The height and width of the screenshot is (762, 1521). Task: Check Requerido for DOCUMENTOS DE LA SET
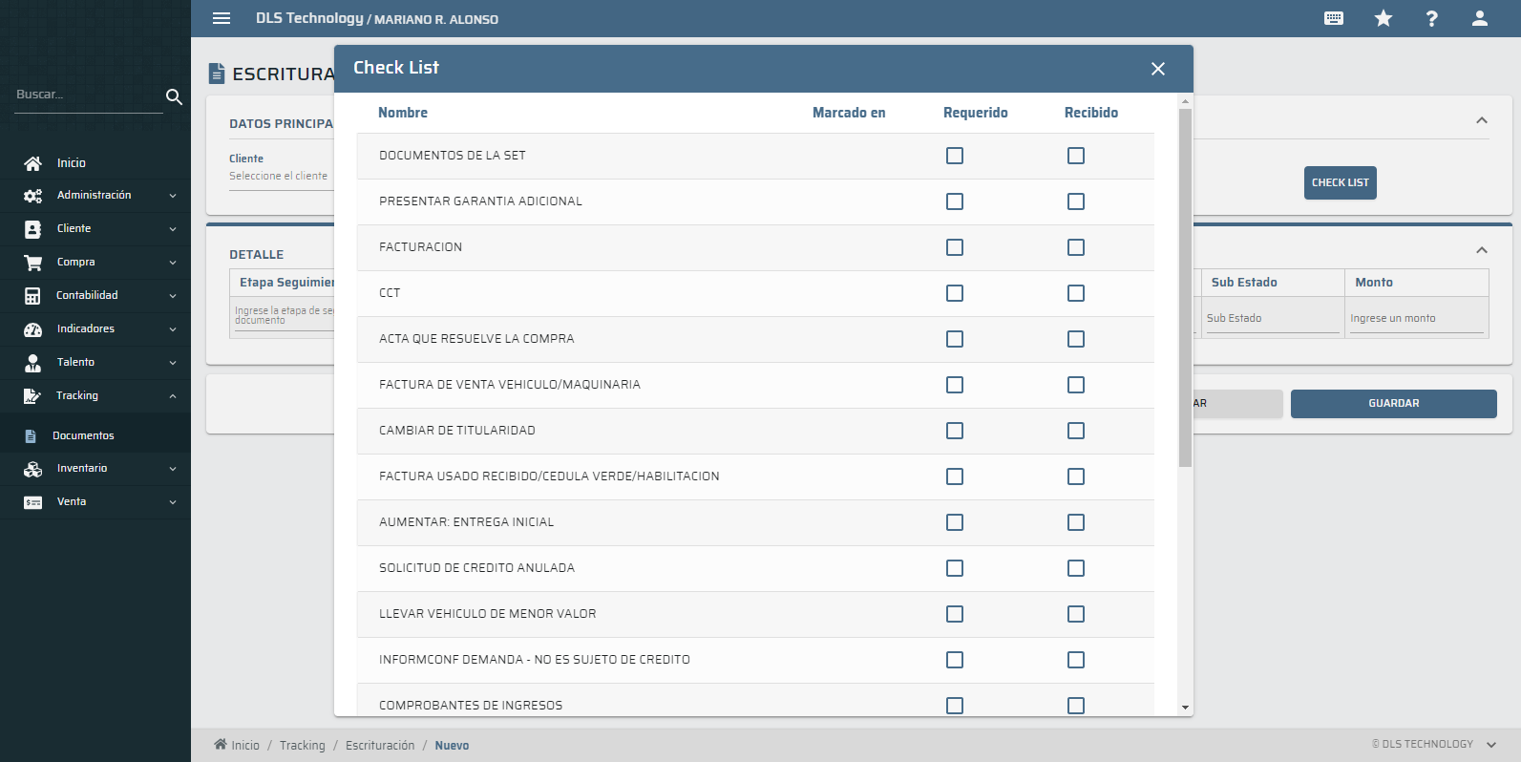[x=955, y=156]
